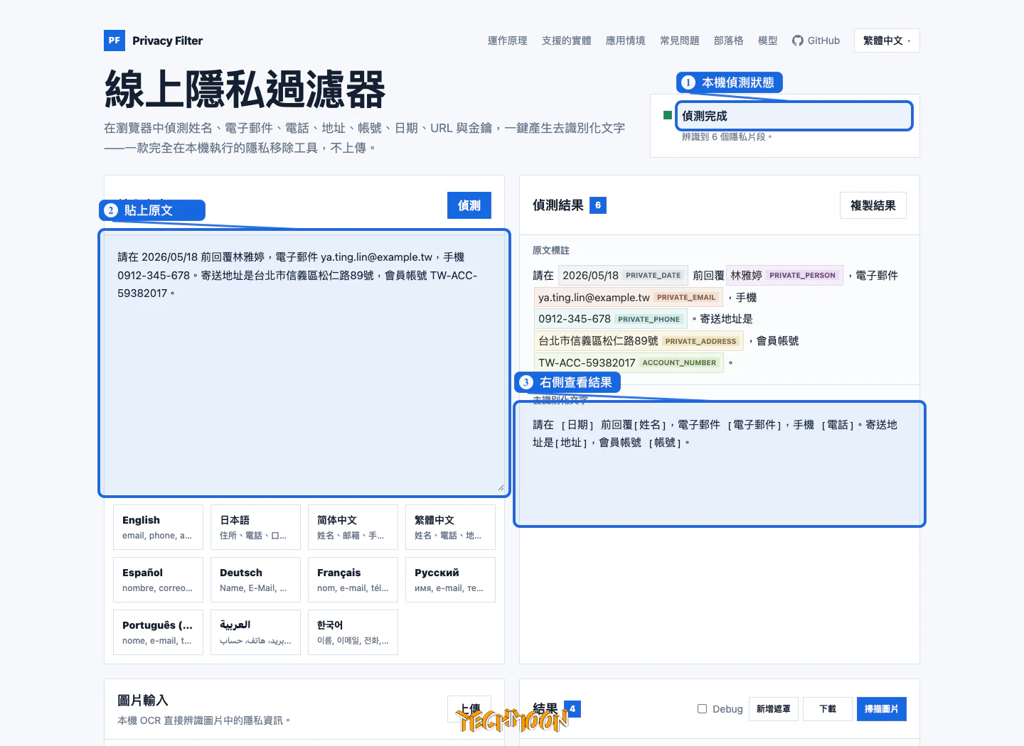
Task: Click the ya.ting.lin@example.tw PRIVATE_EMAIL tag
Action: pyautogui.click(x=628, y=297)
